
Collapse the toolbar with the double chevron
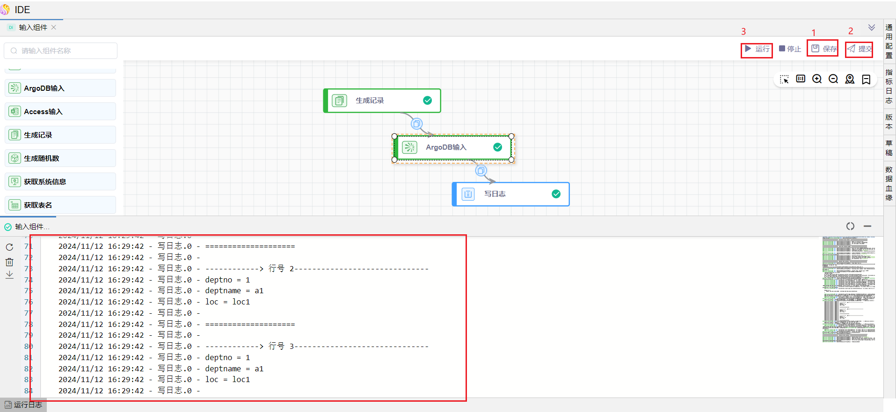[872, 28]
